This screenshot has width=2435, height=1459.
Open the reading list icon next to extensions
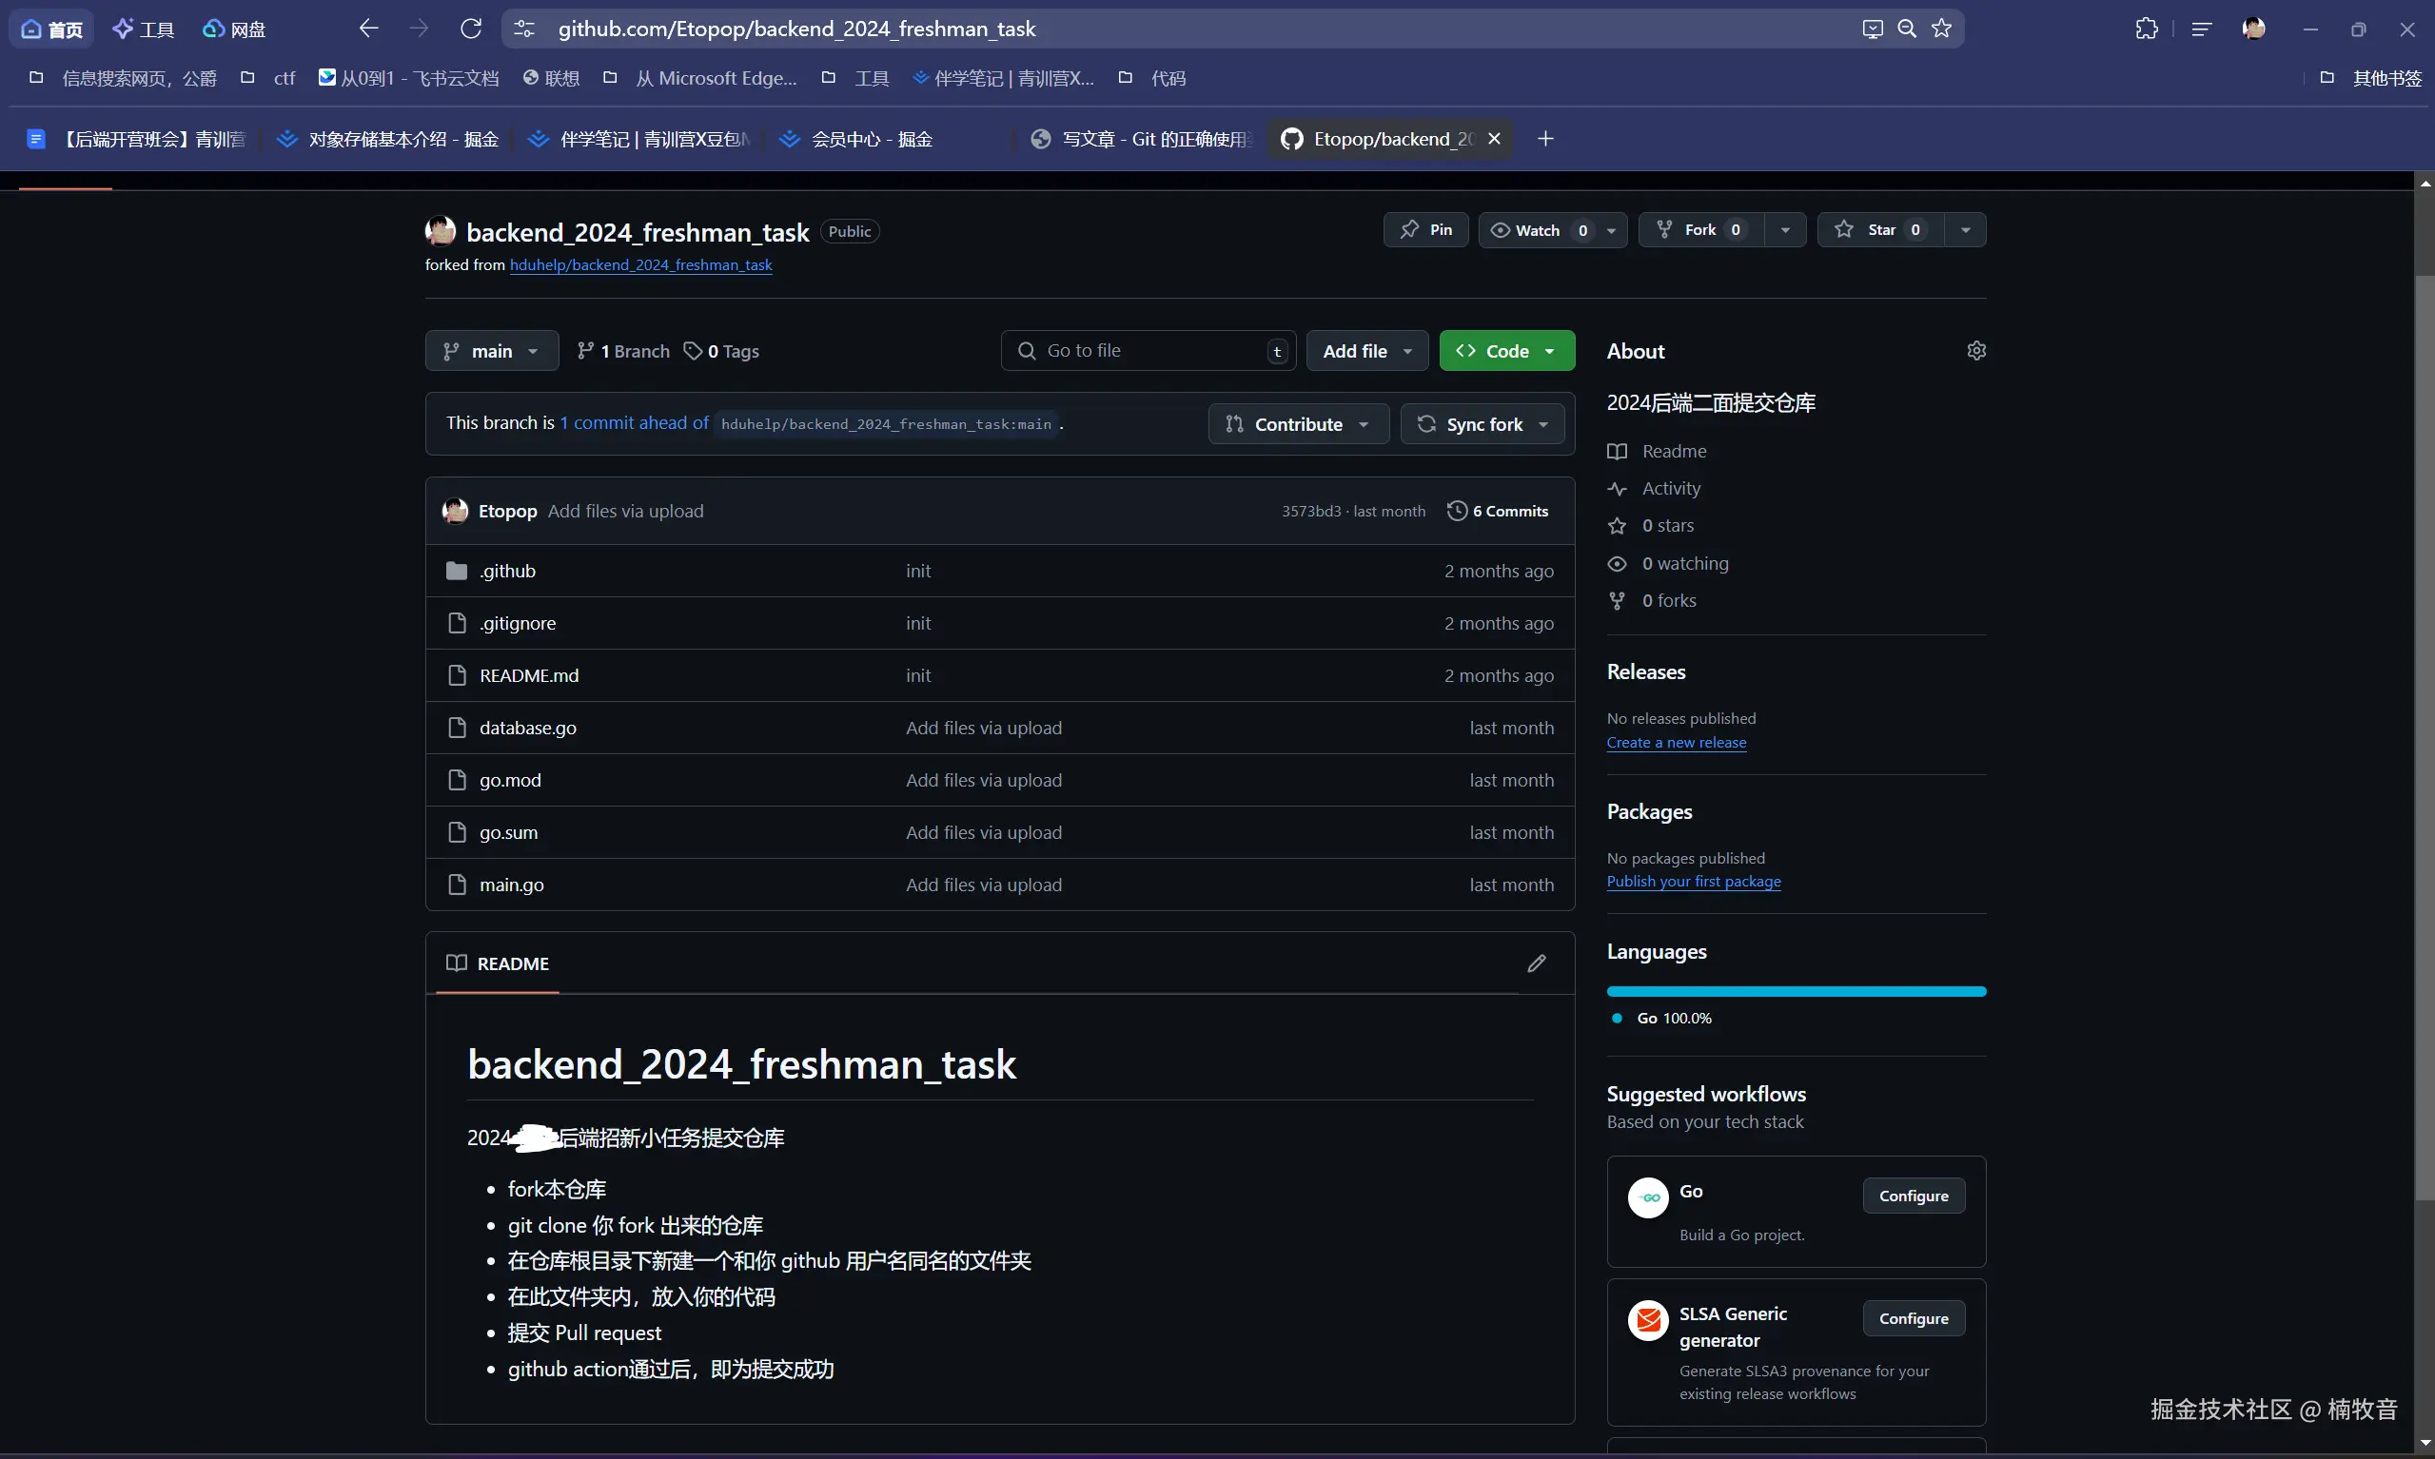[x=2202, y=29]
